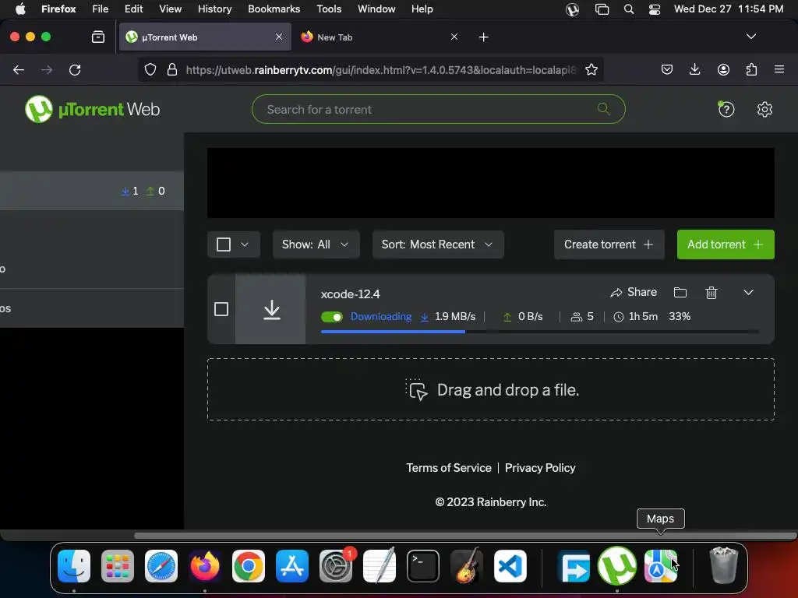This screenshot has height=598, width=798.
Task: Click the µTorrent Web logo
Action: click(93, 109)
